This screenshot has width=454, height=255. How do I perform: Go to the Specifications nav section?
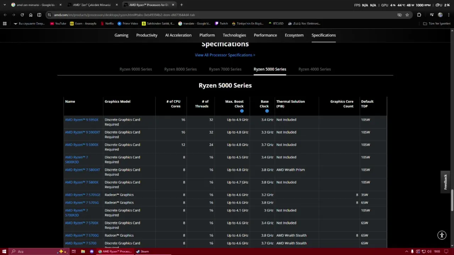323,35
